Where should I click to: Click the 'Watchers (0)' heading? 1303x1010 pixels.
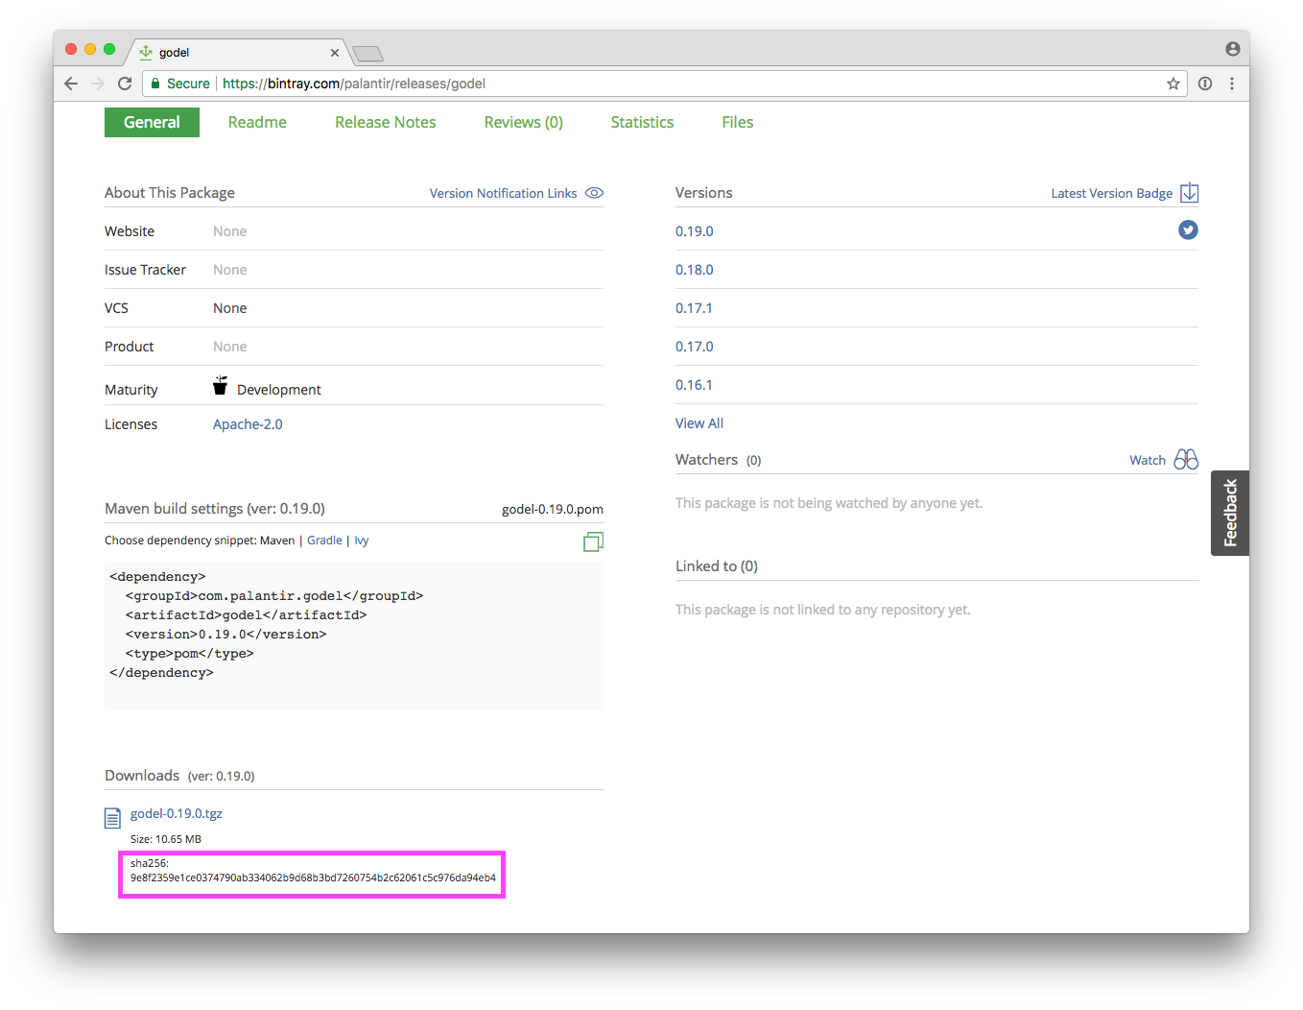(x=719, y=460)
